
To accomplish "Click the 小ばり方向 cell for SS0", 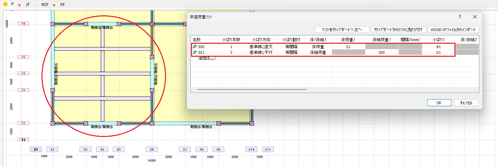I will tap(261, 47).
